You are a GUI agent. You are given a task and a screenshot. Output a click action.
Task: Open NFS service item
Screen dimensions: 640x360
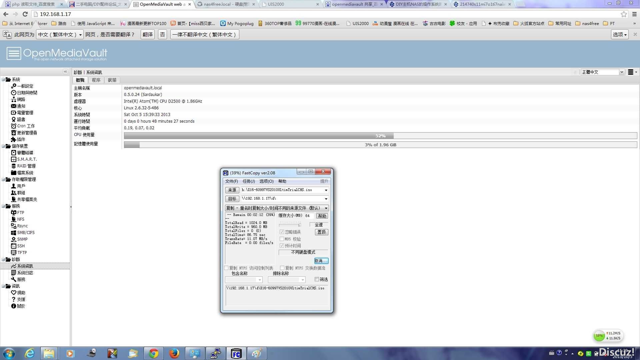pos(18,219)
